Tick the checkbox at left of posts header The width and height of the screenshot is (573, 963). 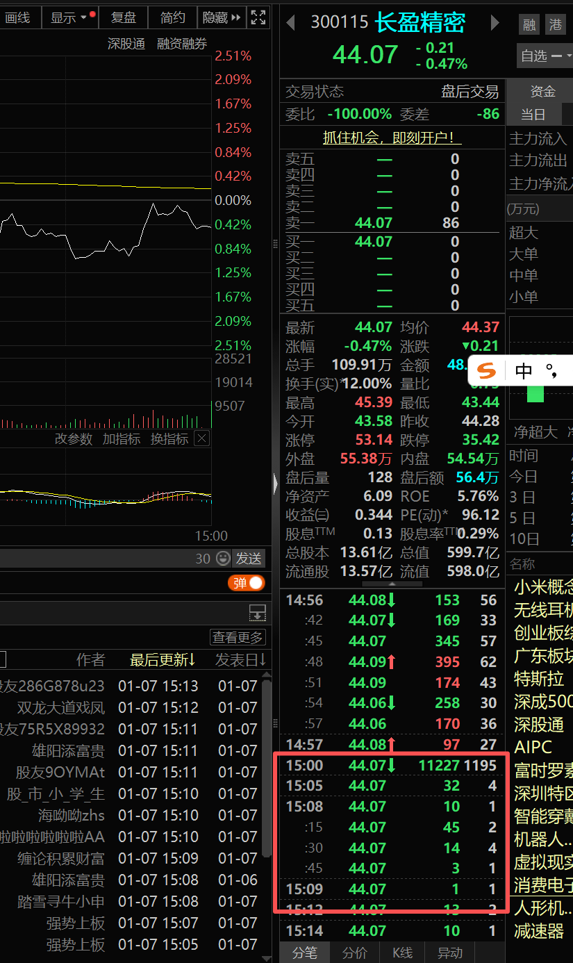tap(2, 659)
